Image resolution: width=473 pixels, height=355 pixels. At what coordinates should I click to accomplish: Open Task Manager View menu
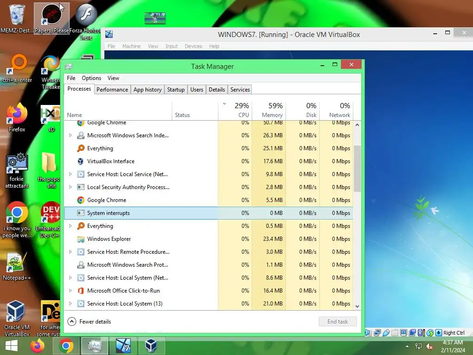(113, 78)
